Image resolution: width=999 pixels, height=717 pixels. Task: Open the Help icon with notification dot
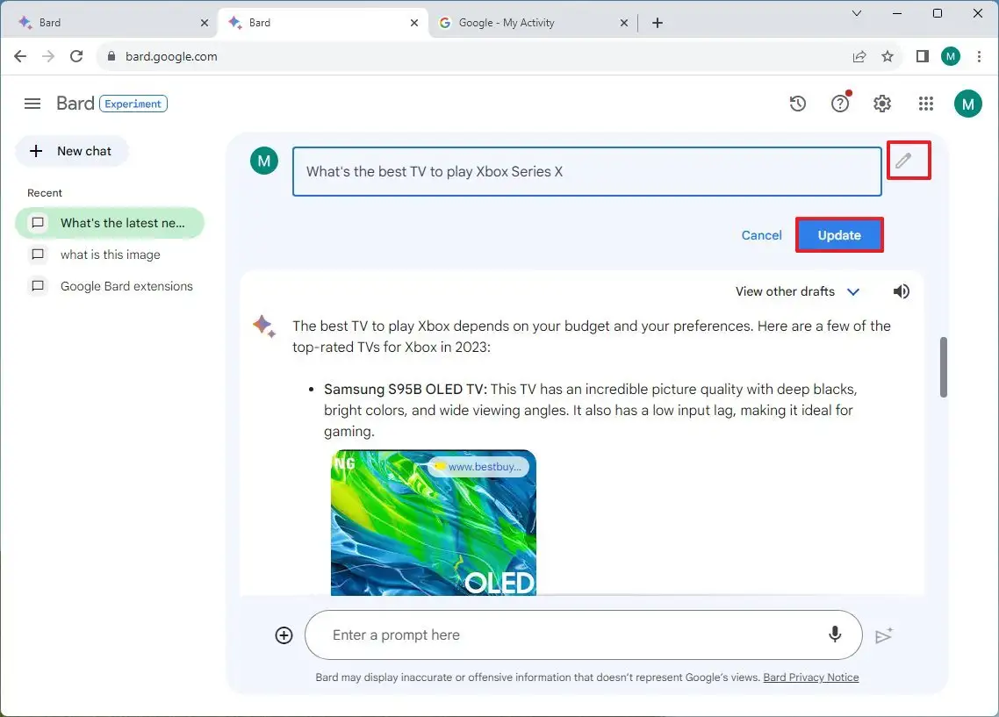click(x=840, y=103)
